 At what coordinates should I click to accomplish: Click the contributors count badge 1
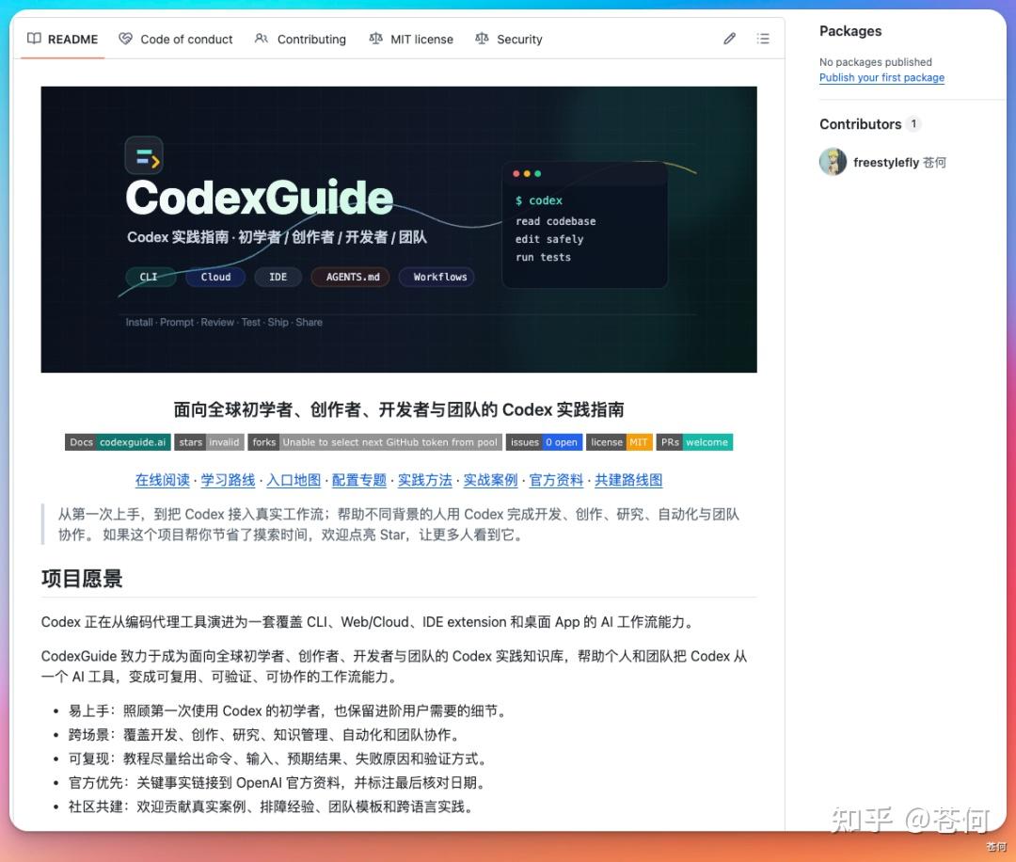click(913, 124)
